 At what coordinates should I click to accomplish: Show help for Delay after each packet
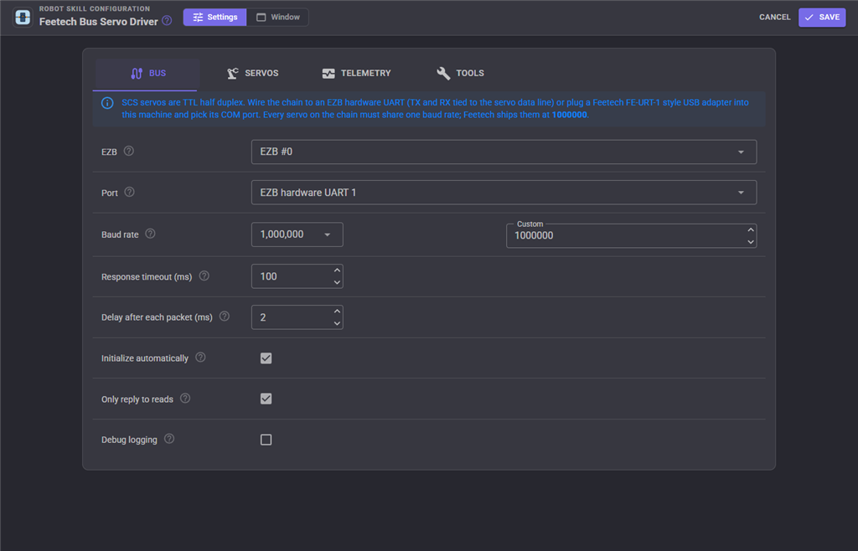click(225, 317)
